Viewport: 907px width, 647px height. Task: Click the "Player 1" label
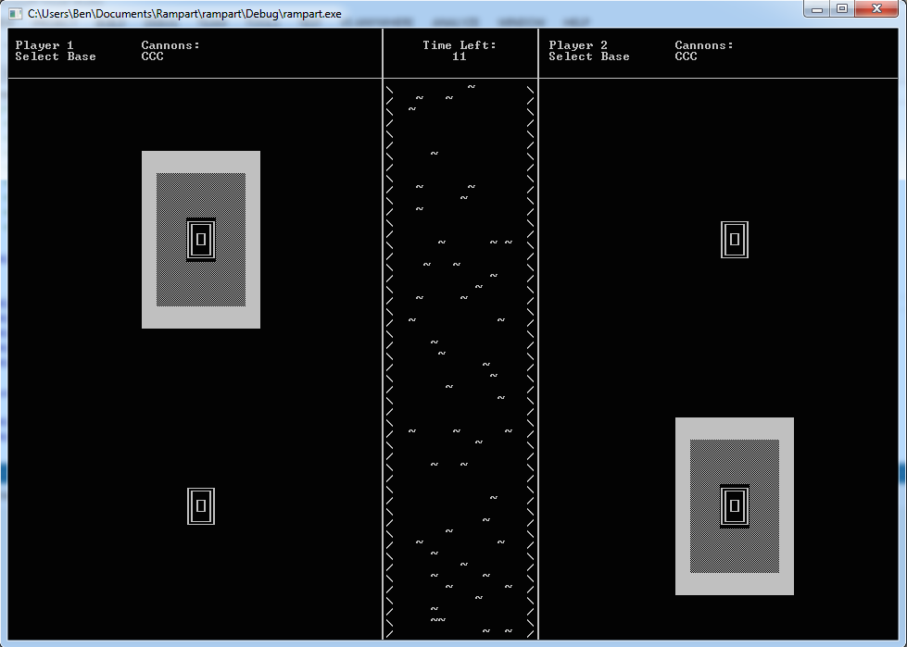tap(44, 45)
